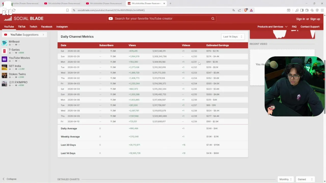Switch to the second MrLololoshka browser tab
Screen dimensions: 326x183
tap(62, 3)
